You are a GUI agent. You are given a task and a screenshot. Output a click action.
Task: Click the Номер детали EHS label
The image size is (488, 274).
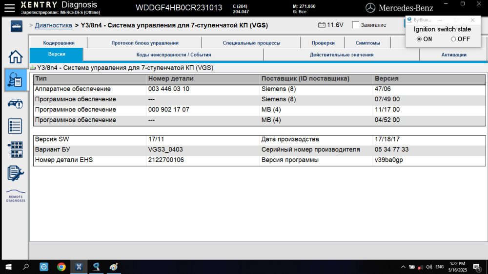pyautogui.click(x=64, y=160)
